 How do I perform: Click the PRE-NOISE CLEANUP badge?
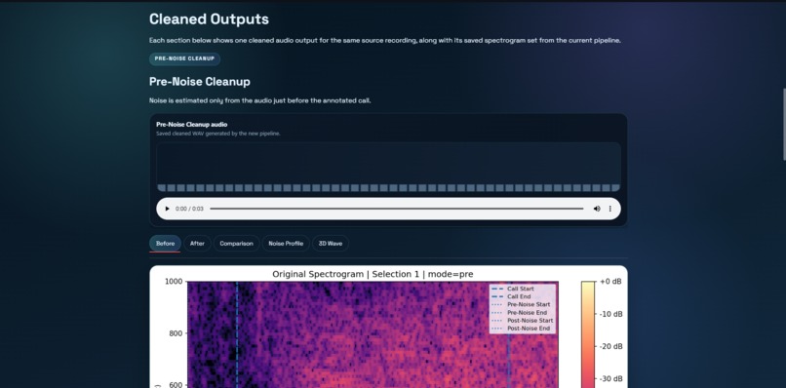tap(184, 58)
